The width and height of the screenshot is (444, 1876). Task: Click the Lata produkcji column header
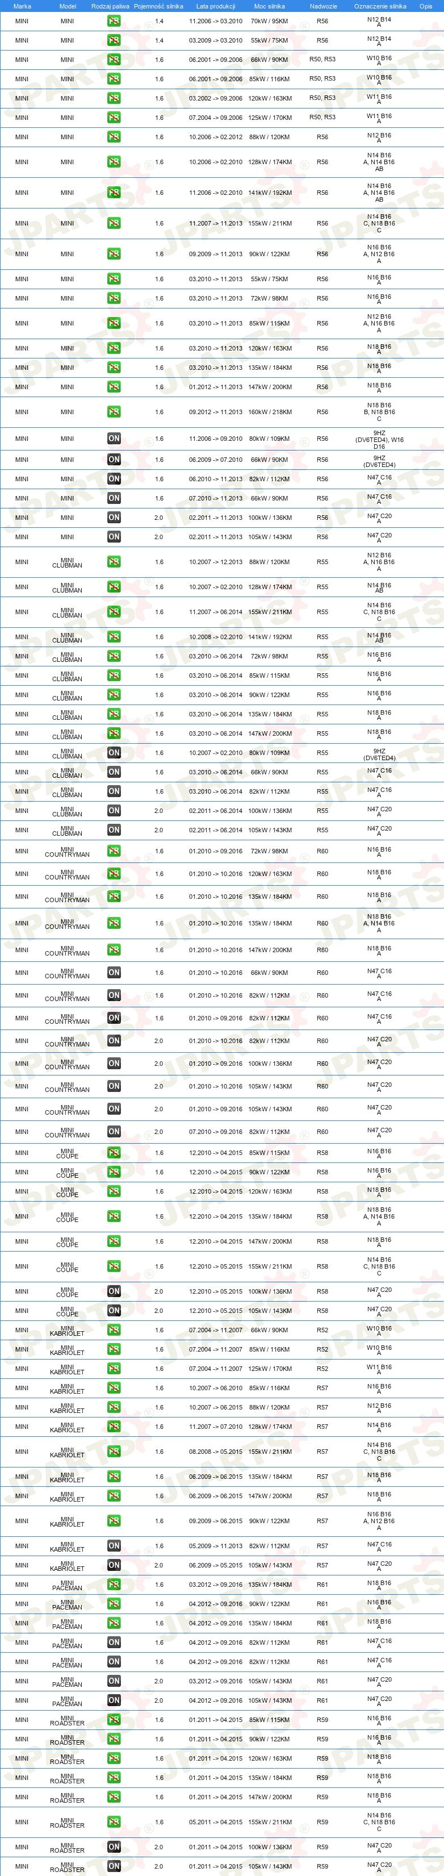click(x=215, y=6)
